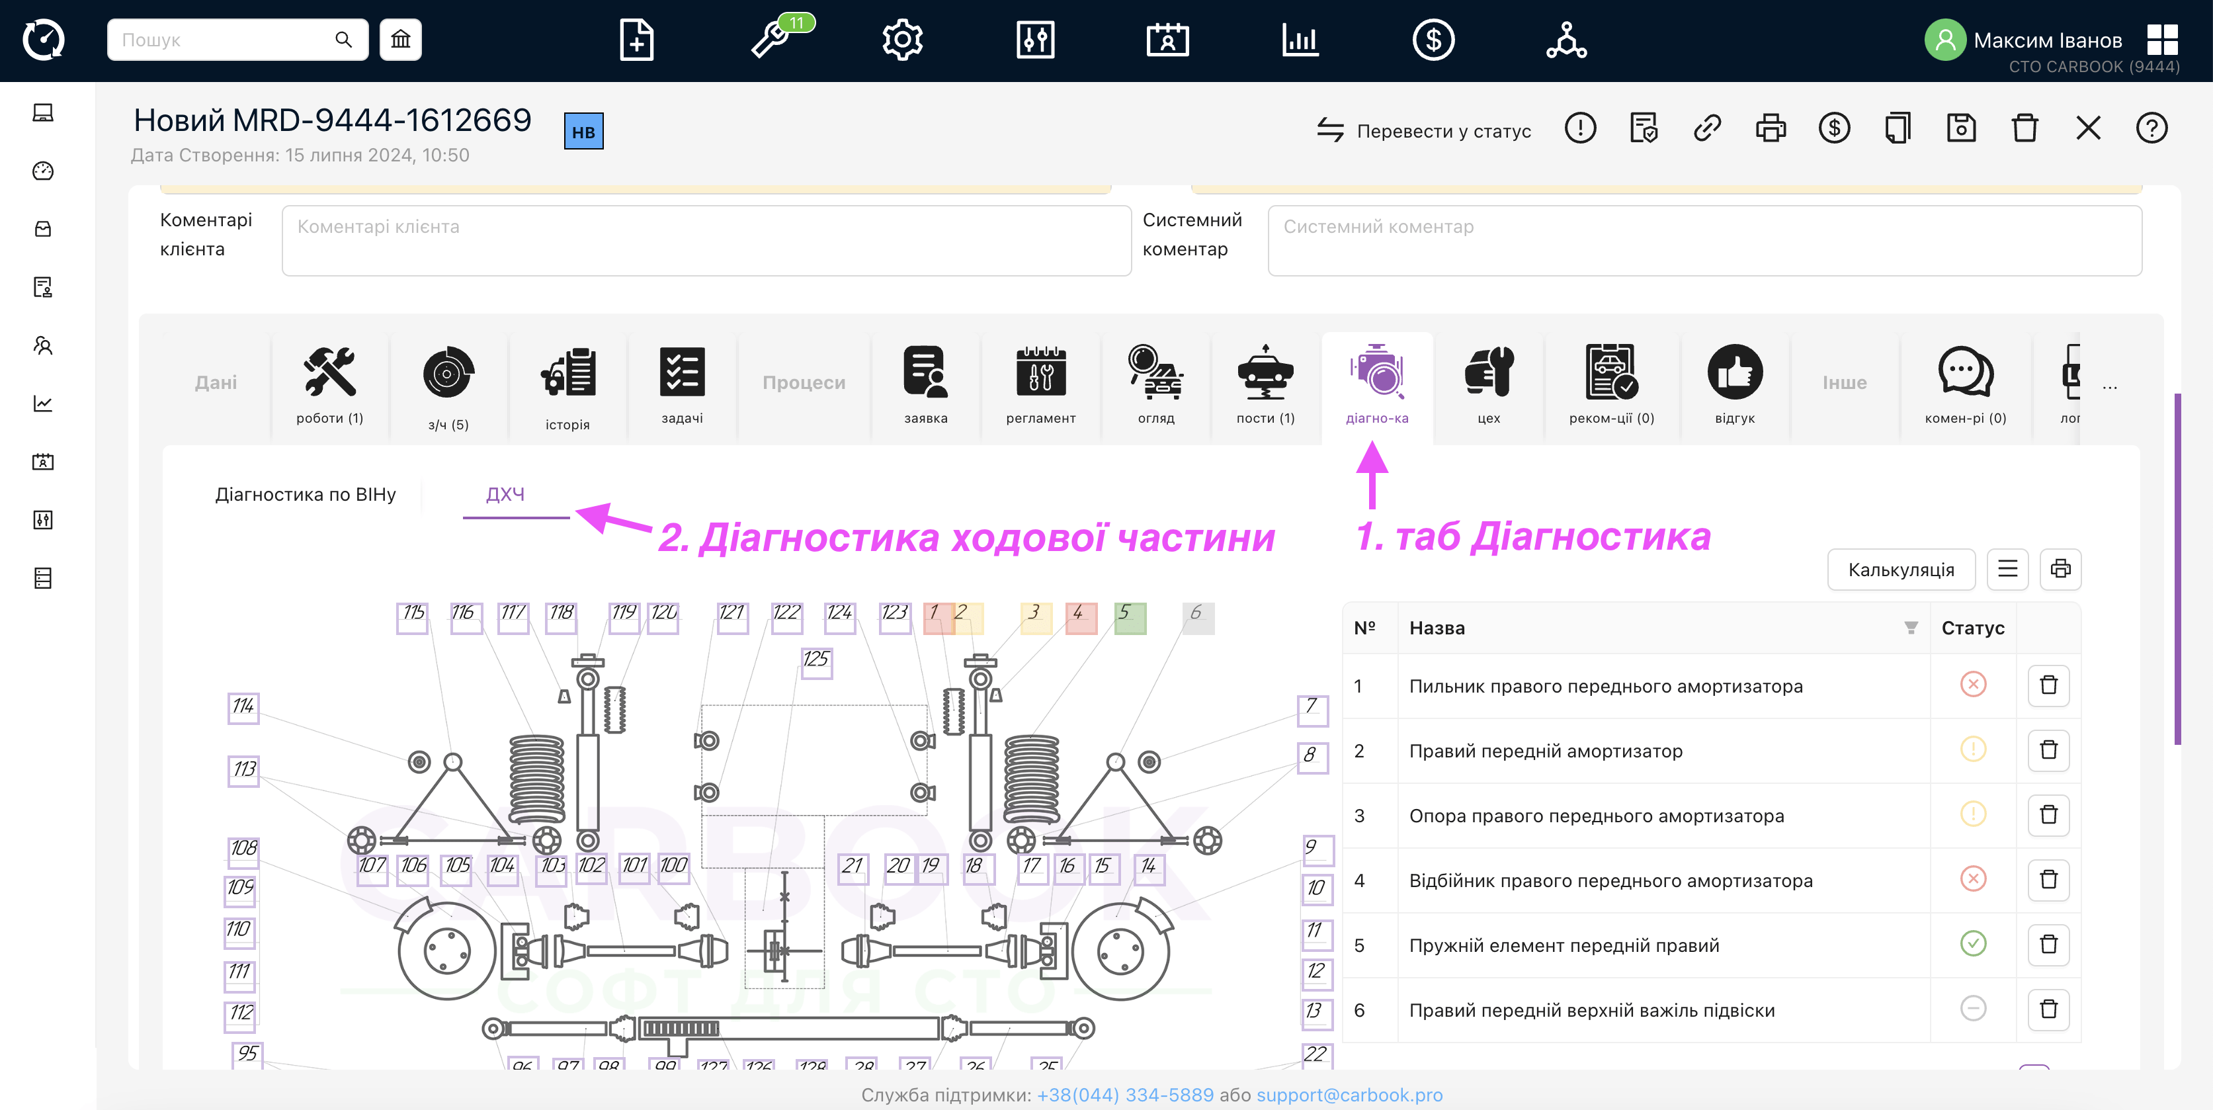
Task: Toggle grey status of row 6 важіль підвіски
Action: click(x=1972, y=1009)
